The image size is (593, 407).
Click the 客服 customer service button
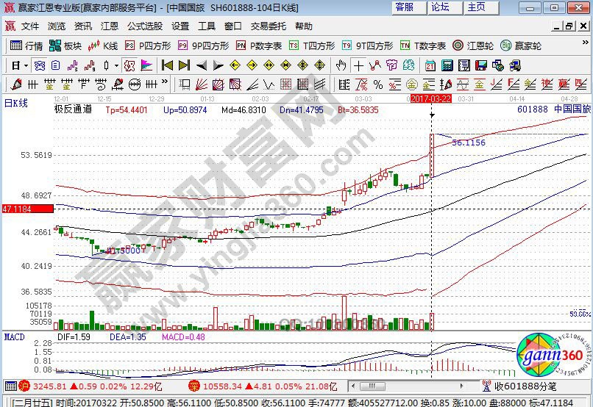pyautogui.click(x=405, y=7)
